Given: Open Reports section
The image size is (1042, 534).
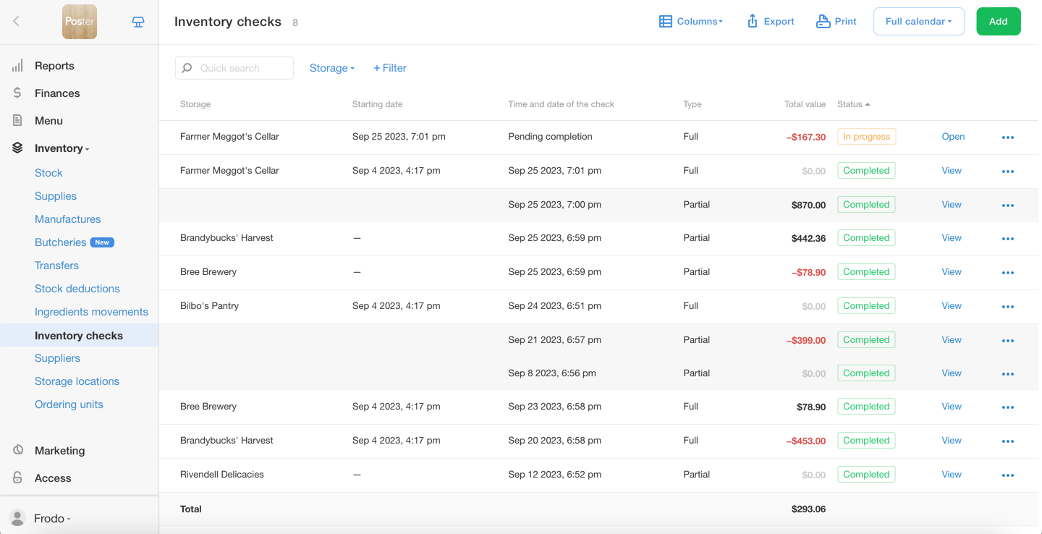Looking at the screenshot, I should coord(54,66).
